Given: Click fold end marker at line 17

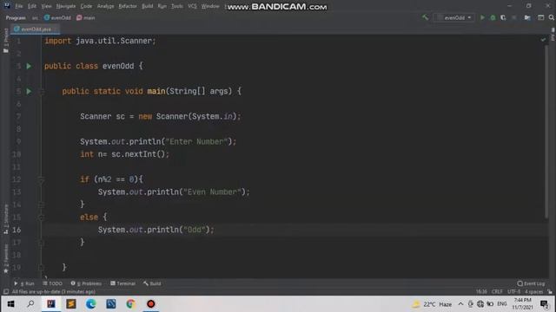Looking at the screenshot, I should (x=41, y=243).
